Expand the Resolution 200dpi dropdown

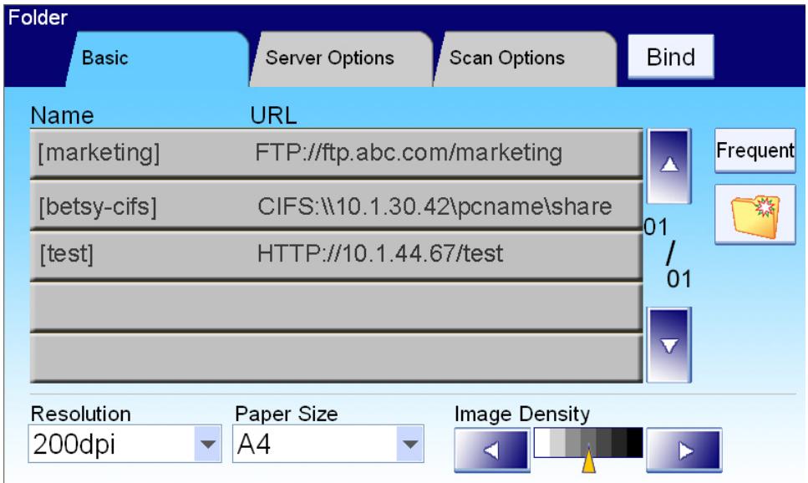[x=125, y=444]
